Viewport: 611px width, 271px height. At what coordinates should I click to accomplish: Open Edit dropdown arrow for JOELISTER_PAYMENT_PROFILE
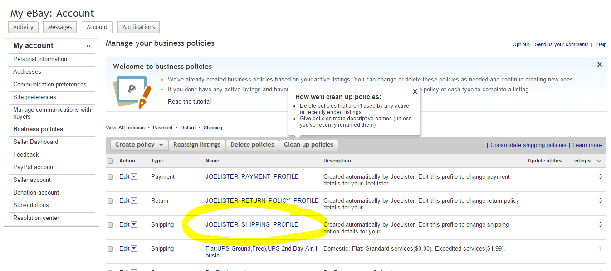134,176
